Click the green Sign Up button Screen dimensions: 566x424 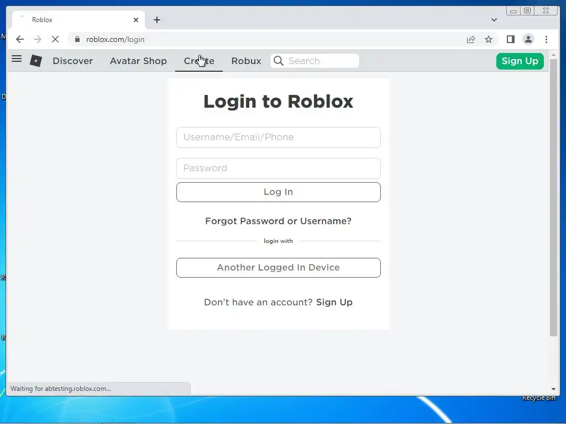520,61
